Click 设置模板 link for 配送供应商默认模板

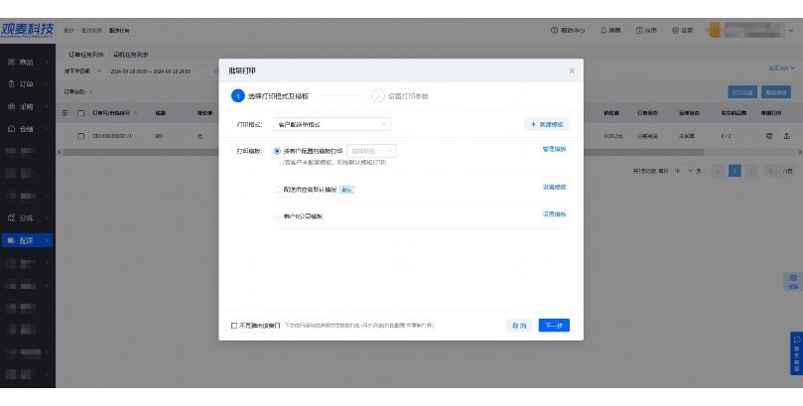(x=554, y=187)
